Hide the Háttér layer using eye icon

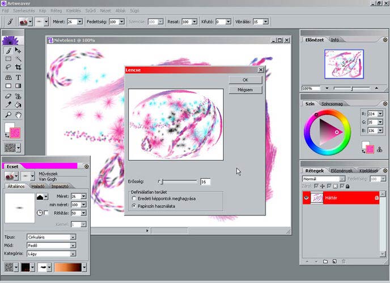pos(306,198)
